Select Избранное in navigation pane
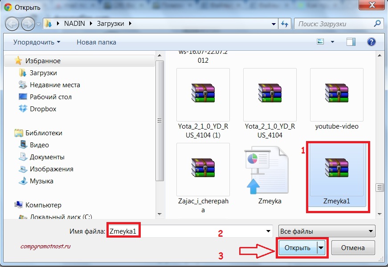This screenshot has width=388, height=267. point(79,61)
